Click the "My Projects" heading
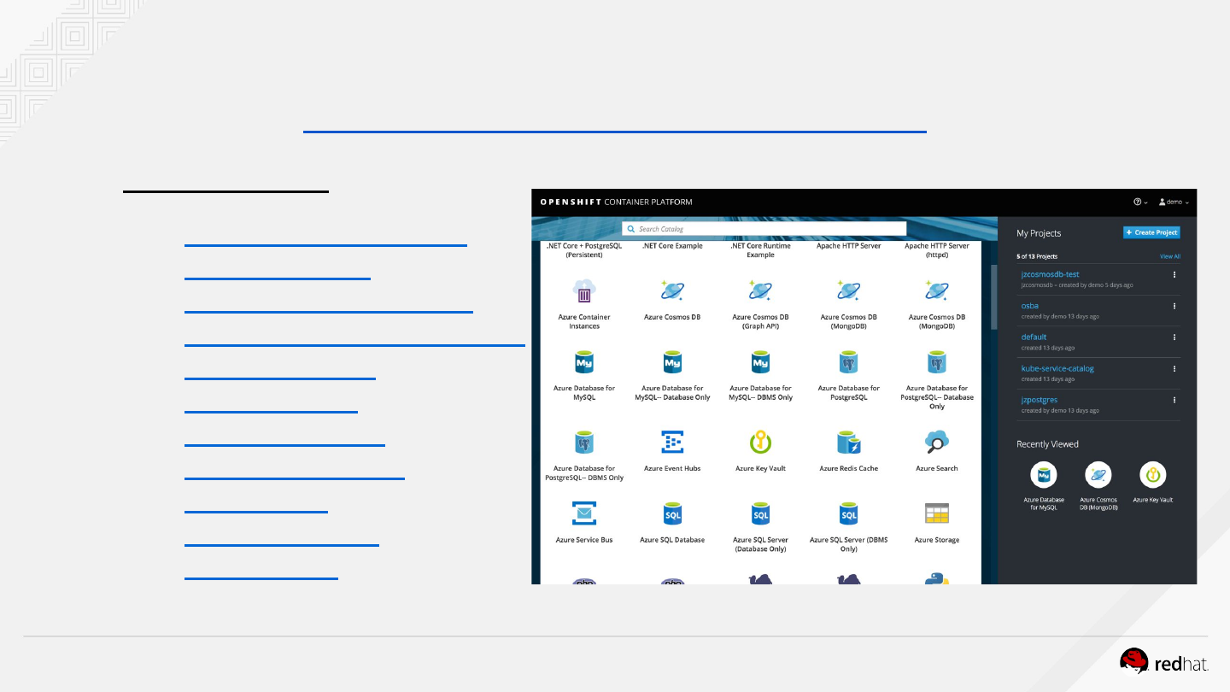1230x692 pixels. tap(1039, 233)
